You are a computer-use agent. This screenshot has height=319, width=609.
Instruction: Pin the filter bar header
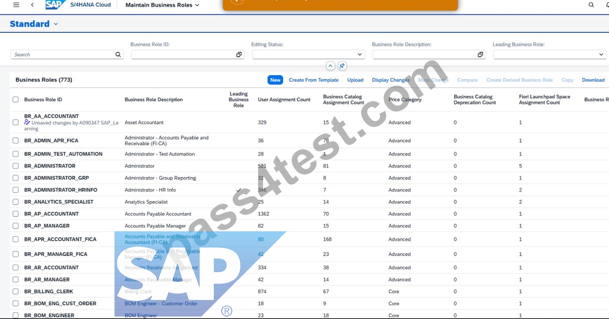click(342, 66)
